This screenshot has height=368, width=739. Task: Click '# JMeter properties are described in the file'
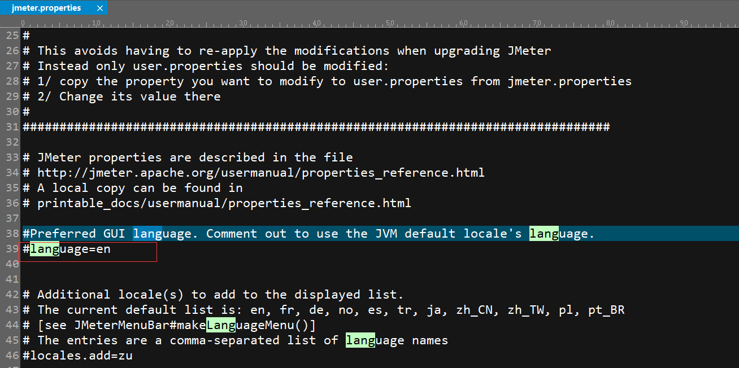point(188,157)
